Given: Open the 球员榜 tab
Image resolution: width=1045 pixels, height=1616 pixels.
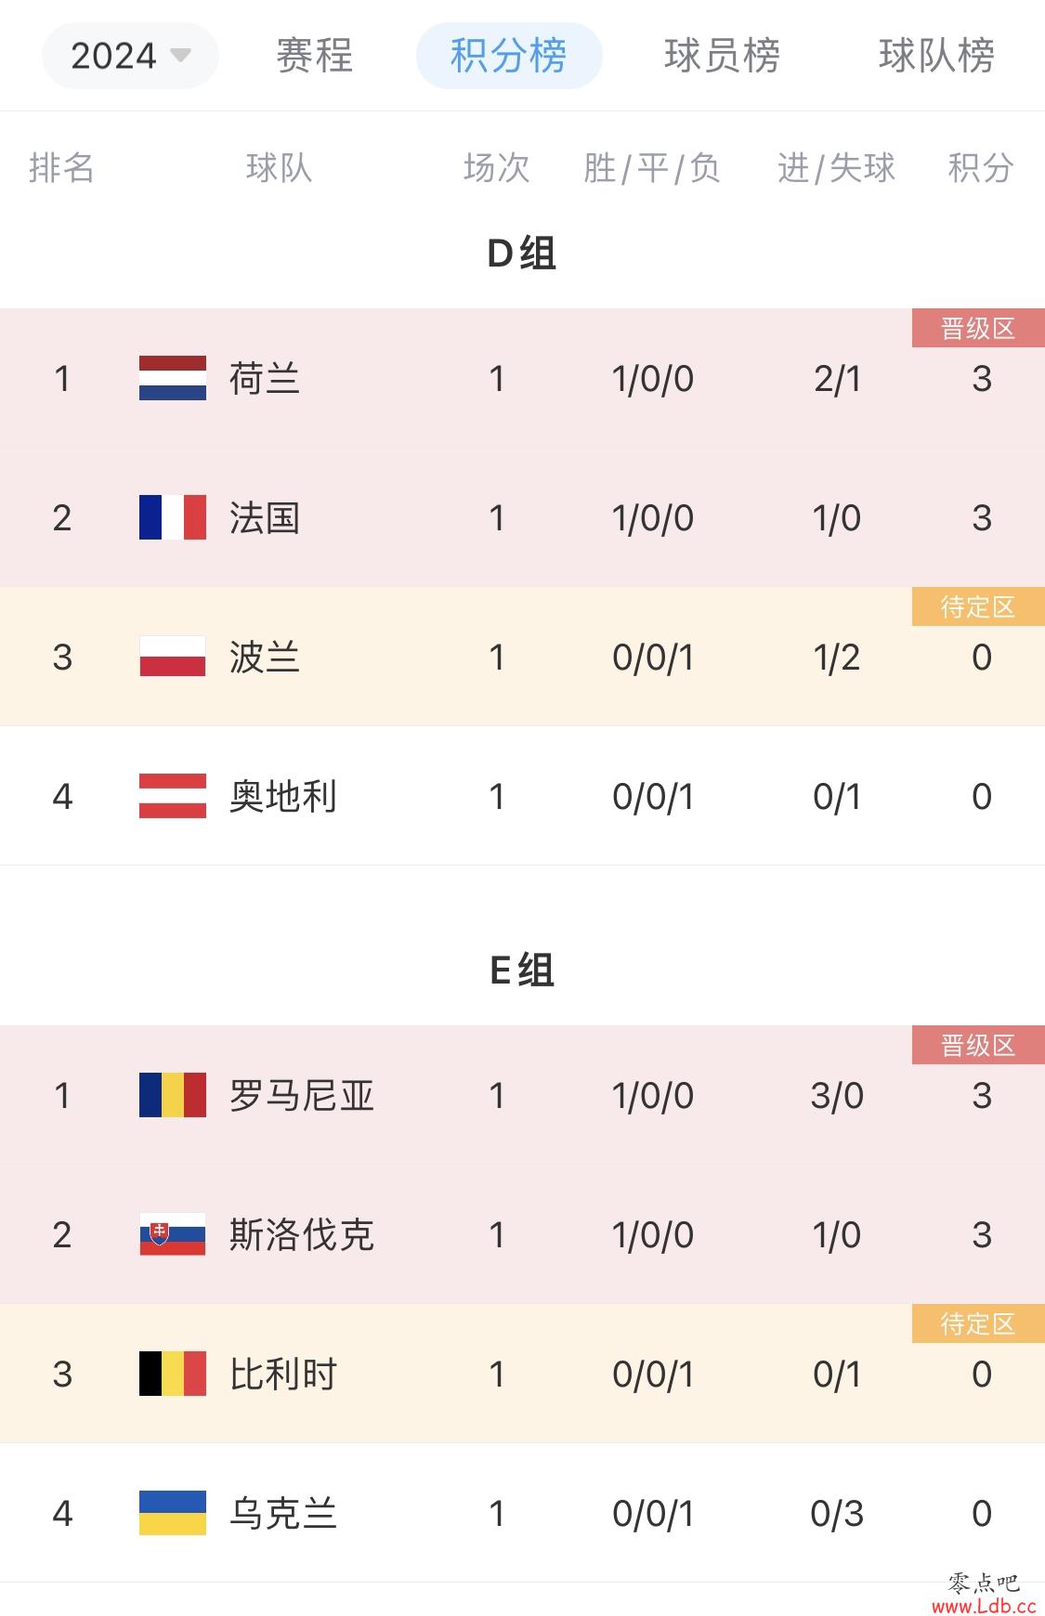Looking at the screenshot, I should coord(723,56).
